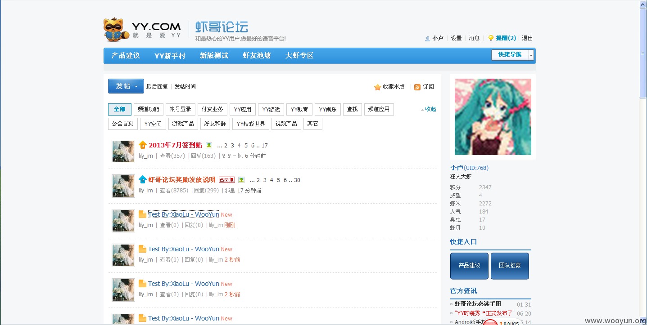
Task: Show the YY游戏 category
Action: (271, 109)
